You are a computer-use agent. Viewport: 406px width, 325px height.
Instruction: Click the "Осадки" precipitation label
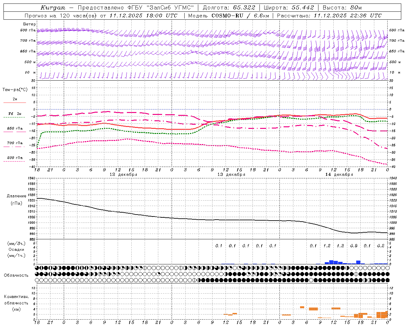tap(16, 249)
